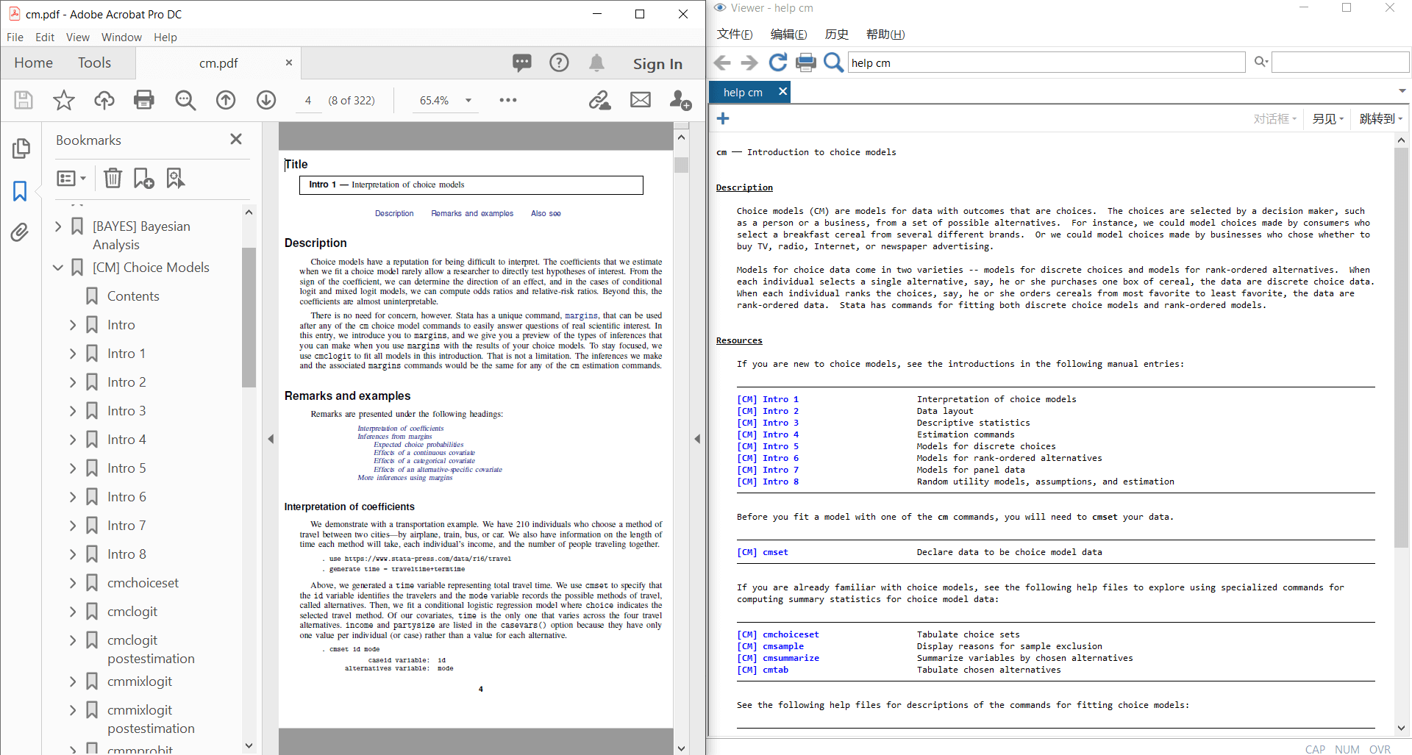Click the PDF document vertical scrollbar thumb
This screenshot has width=1412, height=755.
pyautogui.click(x=681, y=165)
